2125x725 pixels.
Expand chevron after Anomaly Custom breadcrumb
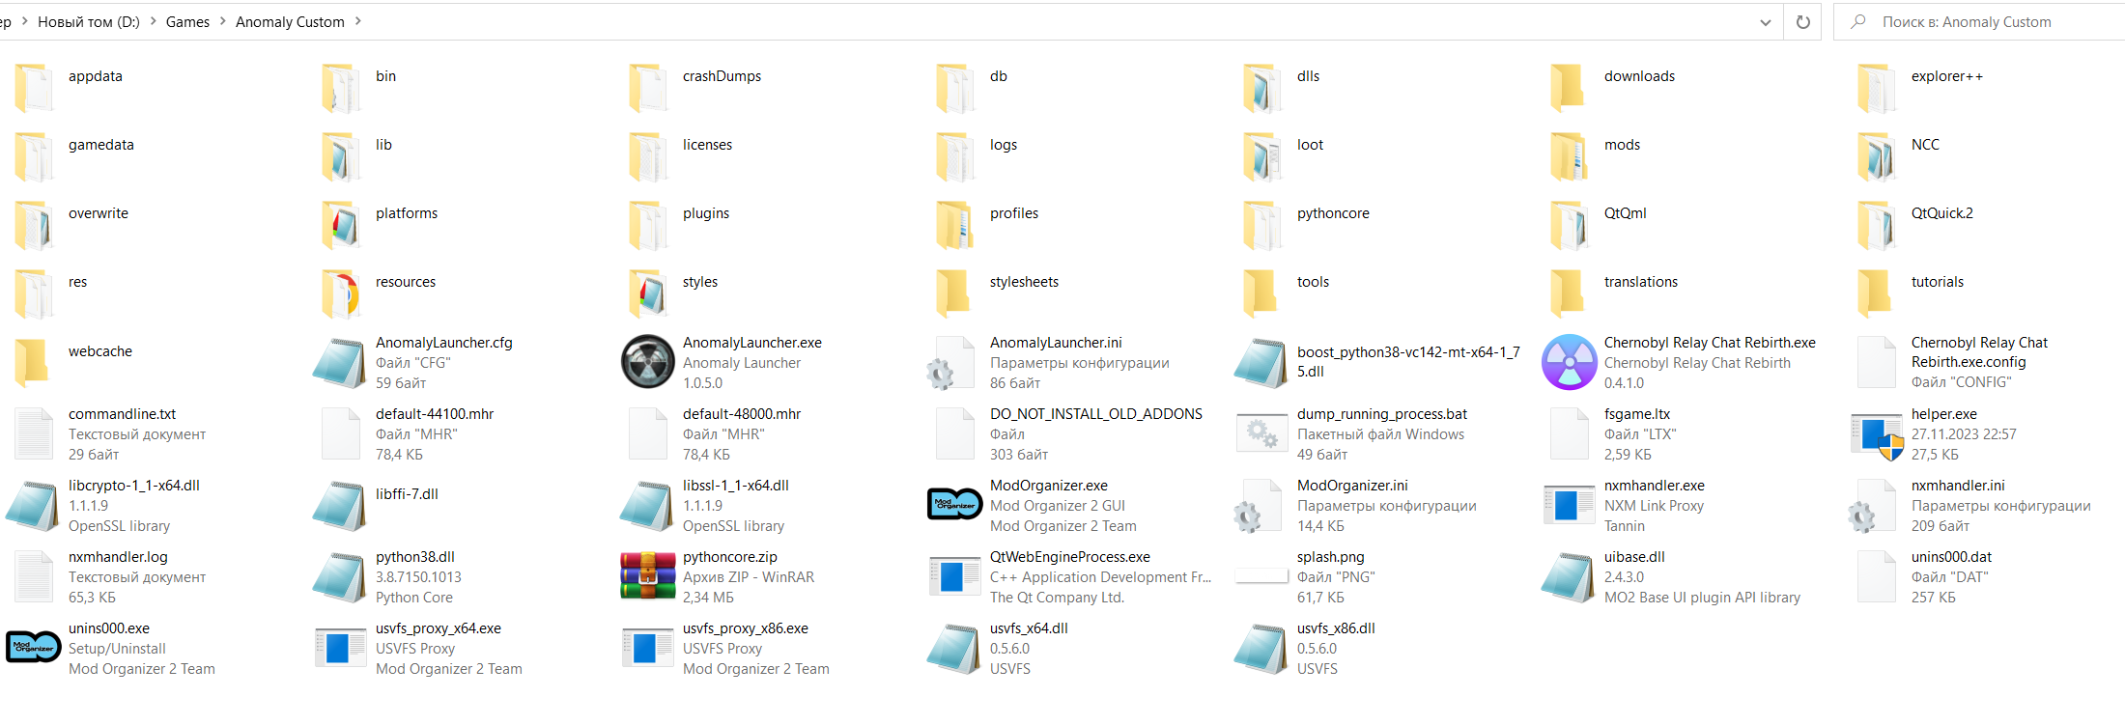358,21
